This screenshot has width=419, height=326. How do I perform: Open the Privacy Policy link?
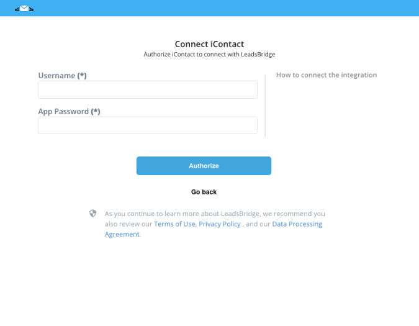coord(220,224)
